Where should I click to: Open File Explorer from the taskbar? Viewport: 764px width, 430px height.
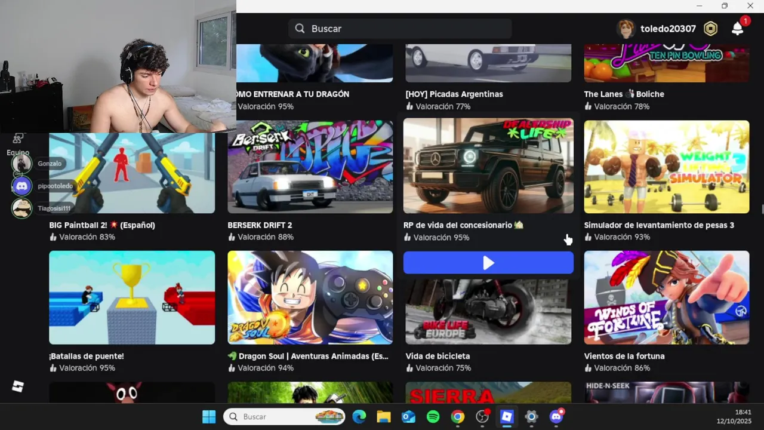[x=384, y=416]
